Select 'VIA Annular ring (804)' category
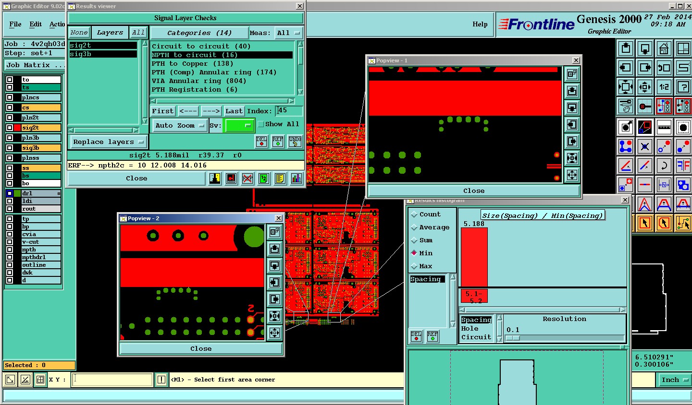692x405 pixels. 199,81
